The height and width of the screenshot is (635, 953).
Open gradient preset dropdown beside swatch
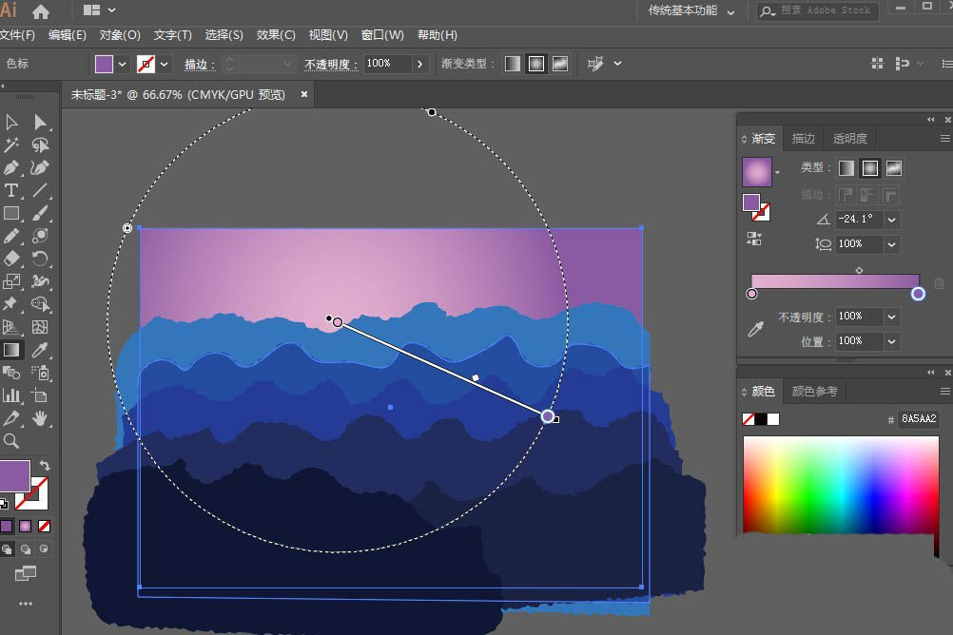coord(777,173)
